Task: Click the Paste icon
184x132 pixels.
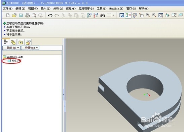Action: [76, 15]
